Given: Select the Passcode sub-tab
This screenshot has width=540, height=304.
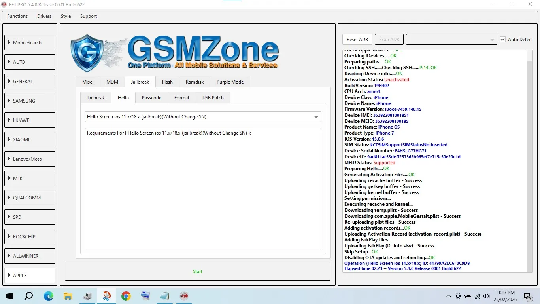Looking at the screenshot, I should click(x=151, y=98).
